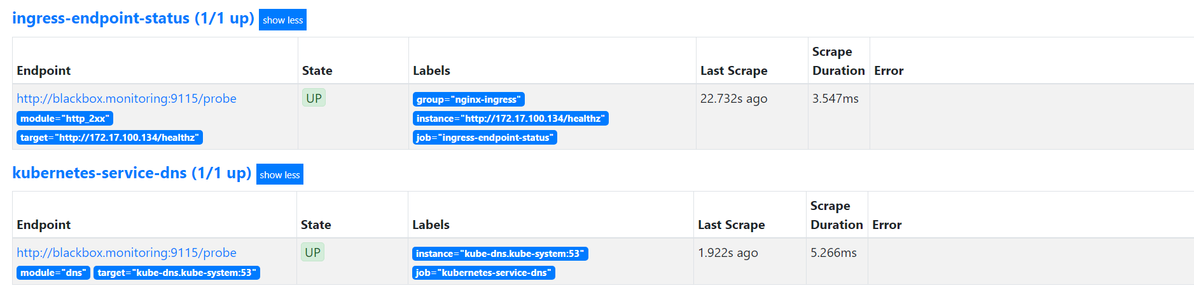This screenshot has width=1194, height=288.
Task: Select the instance="http://172.17.100.134/healthz" label badge
Action: (x=510, y=119)
